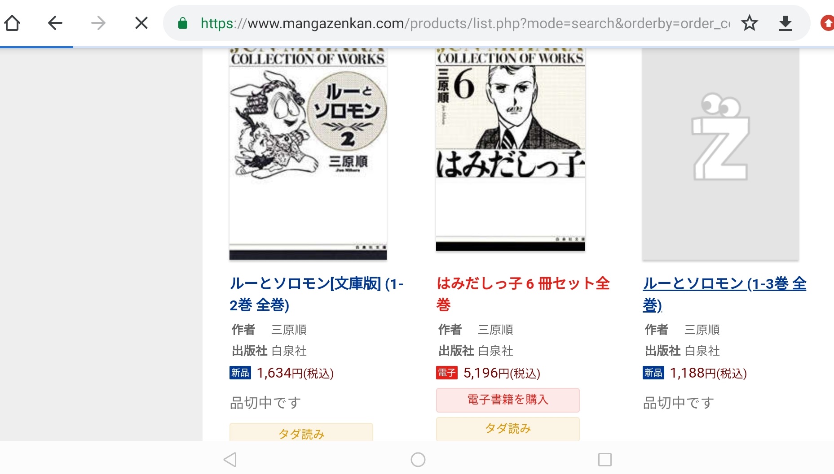Open ルーとソロモン[文庫版] (1-2巻 全巻) link
Screen dimensions: 834x474
(x=317, y=294)
